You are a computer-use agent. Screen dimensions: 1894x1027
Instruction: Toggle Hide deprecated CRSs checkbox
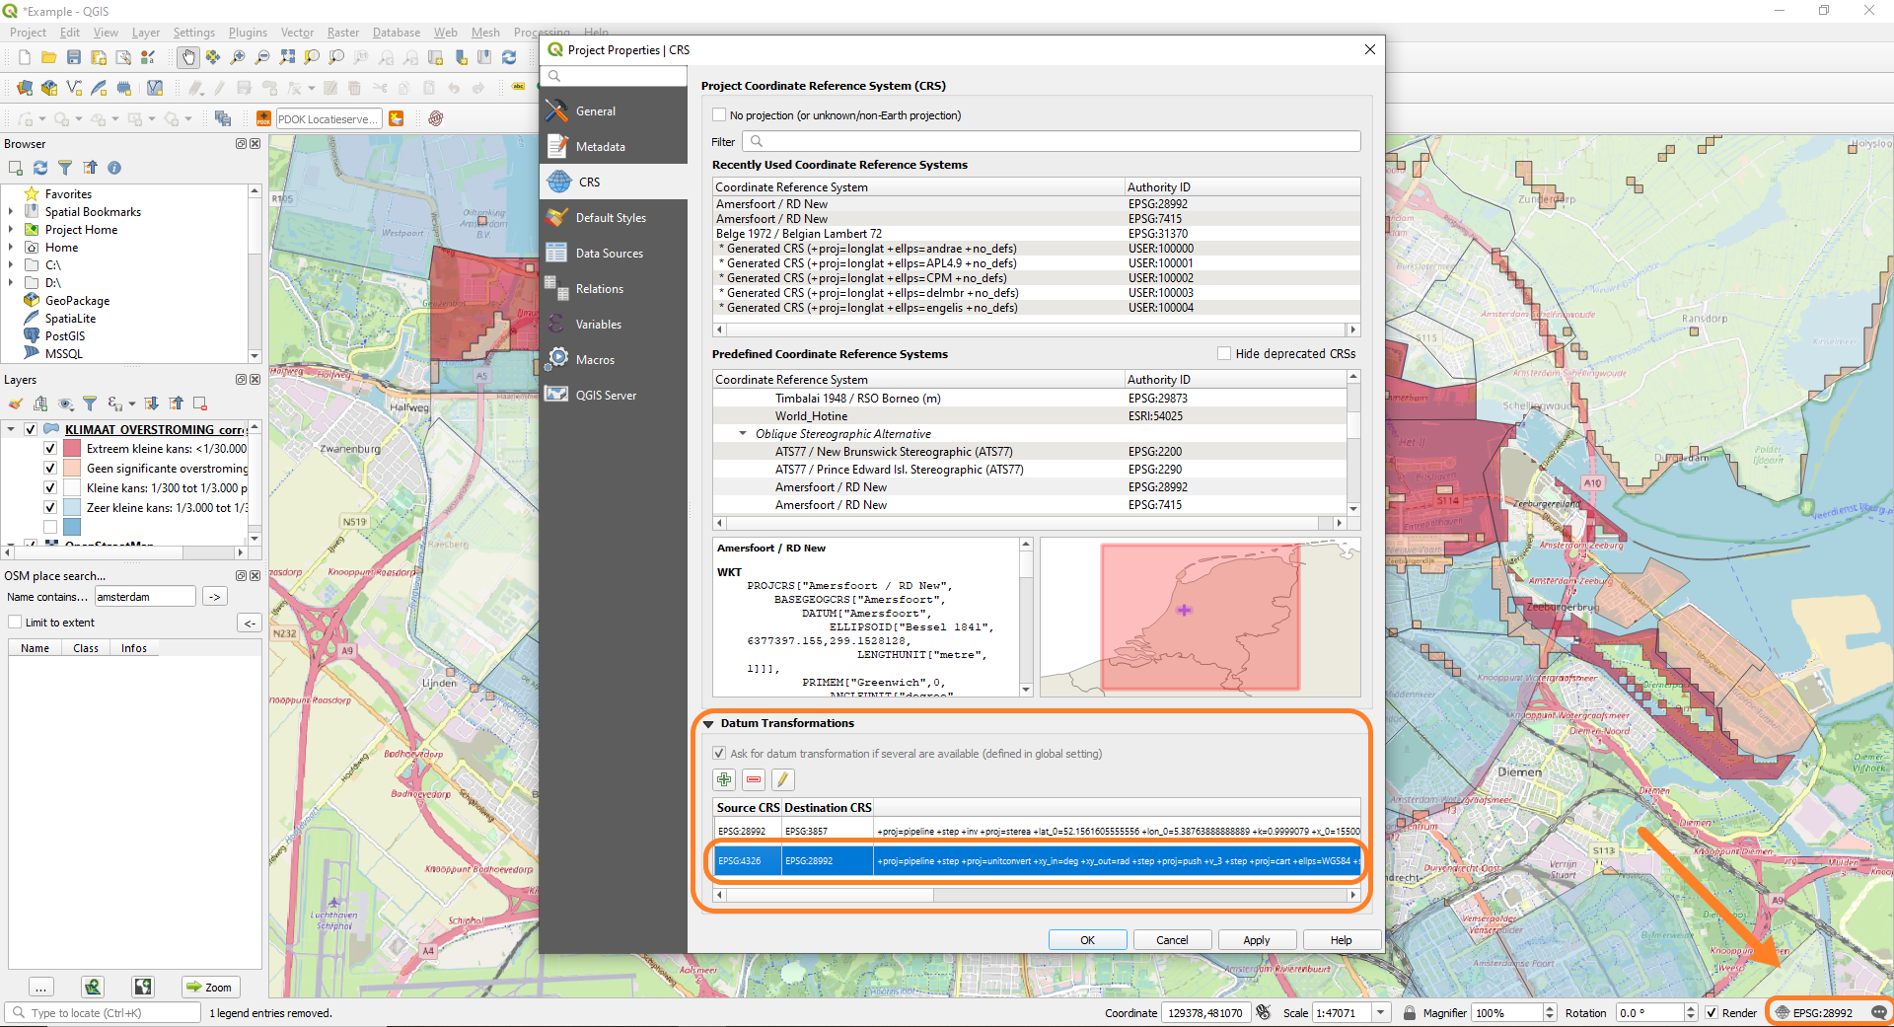click(1224, 353)
